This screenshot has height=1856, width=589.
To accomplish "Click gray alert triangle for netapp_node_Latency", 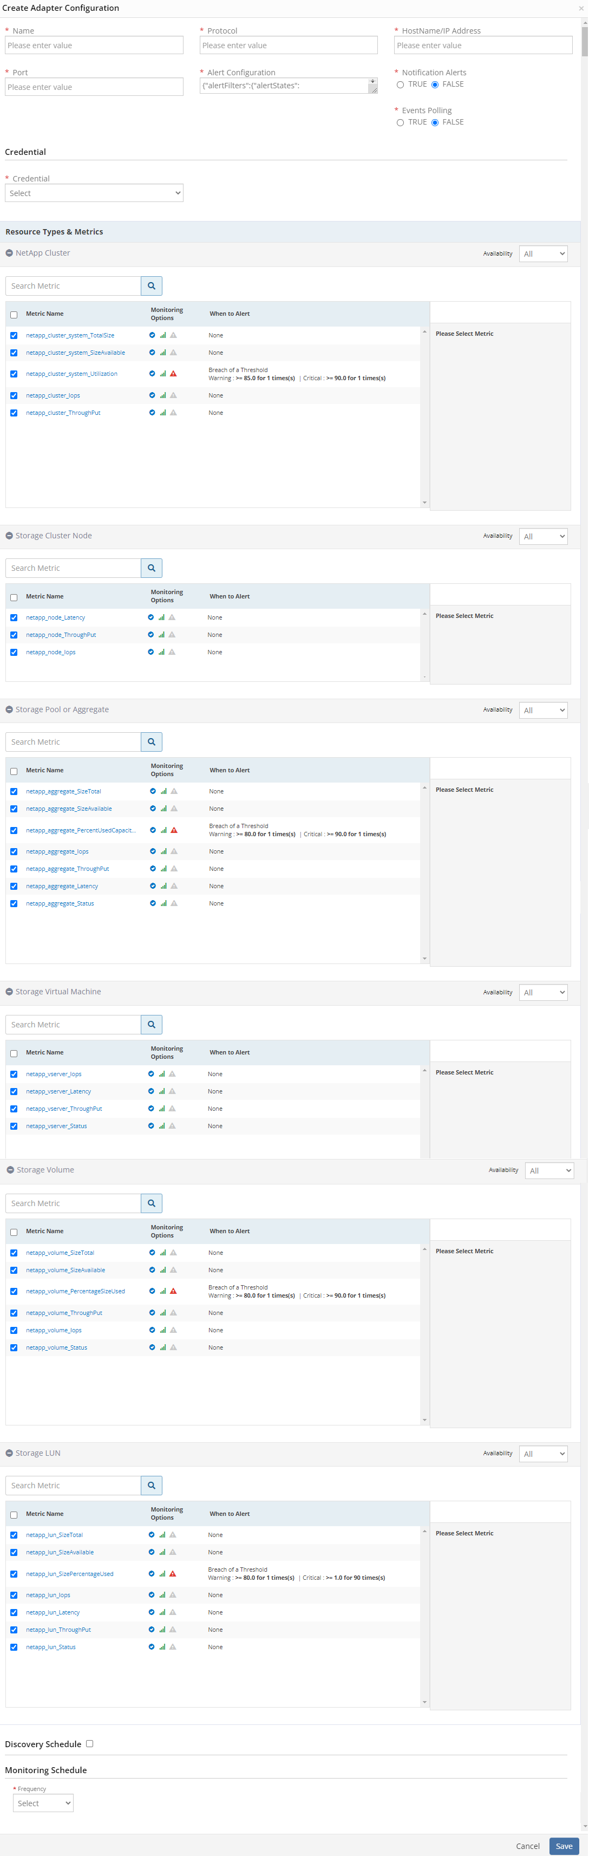I will tap(172, 617).
